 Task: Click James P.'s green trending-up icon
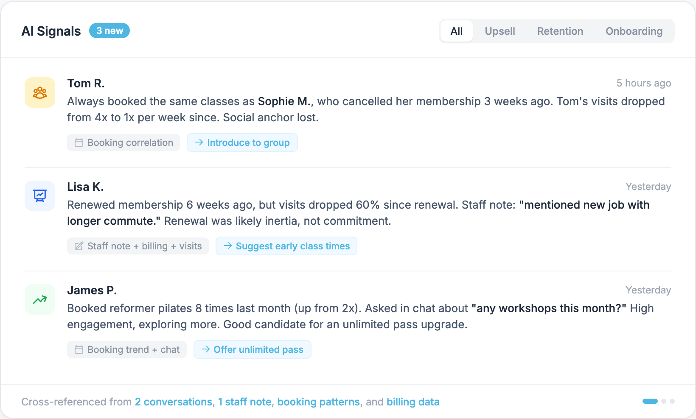(x=40, y=299)
